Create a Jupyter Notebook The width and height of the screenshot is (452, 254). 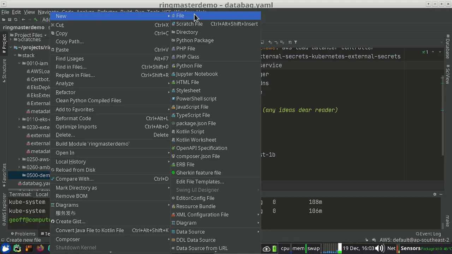click(x=216, y=74)
